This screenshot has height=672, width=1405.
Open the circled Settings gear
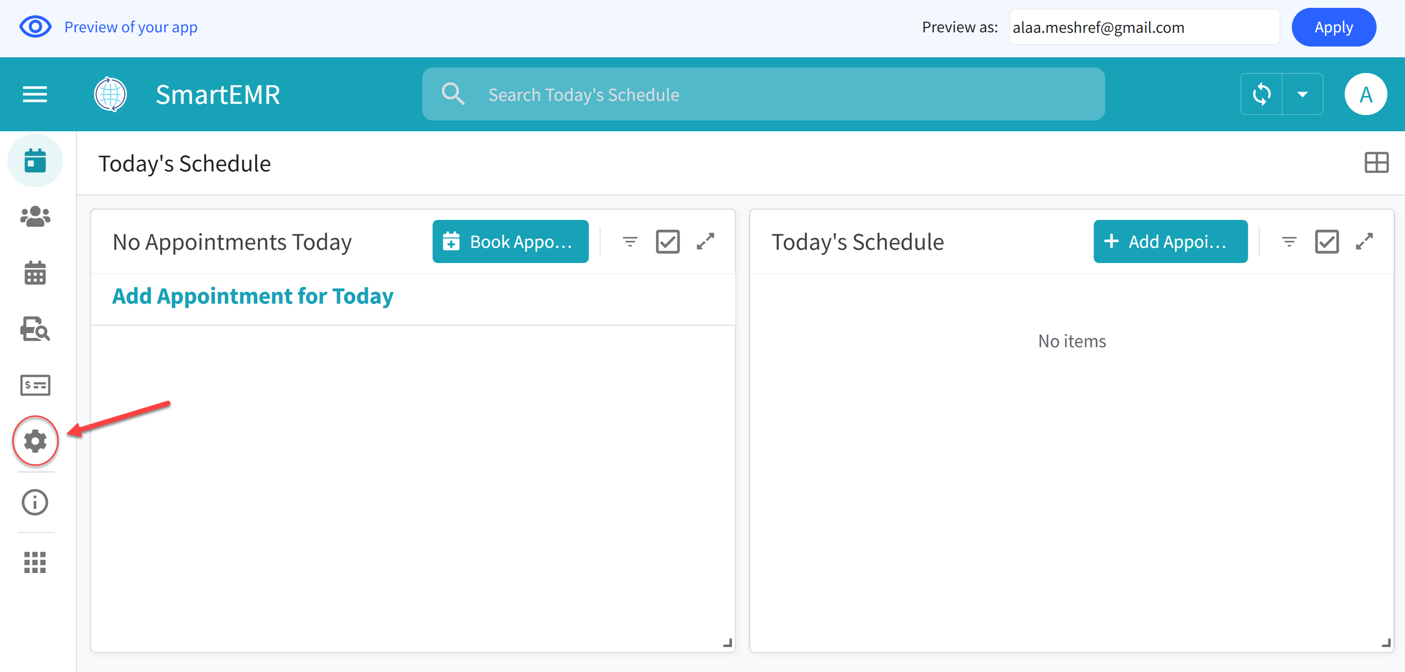pyautogui.click(x=34, y=441)
